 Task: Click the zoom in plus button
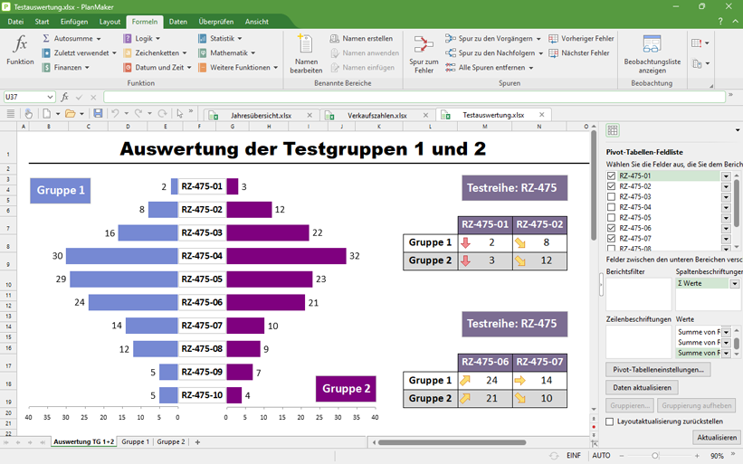tap(697, 456)
